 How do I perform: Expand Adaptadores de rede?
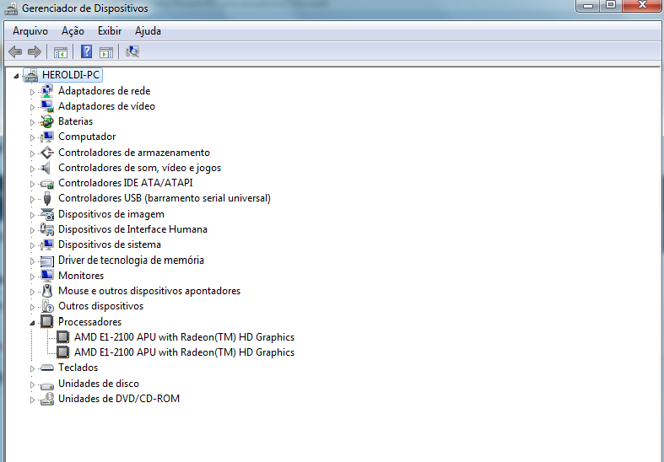32,92
